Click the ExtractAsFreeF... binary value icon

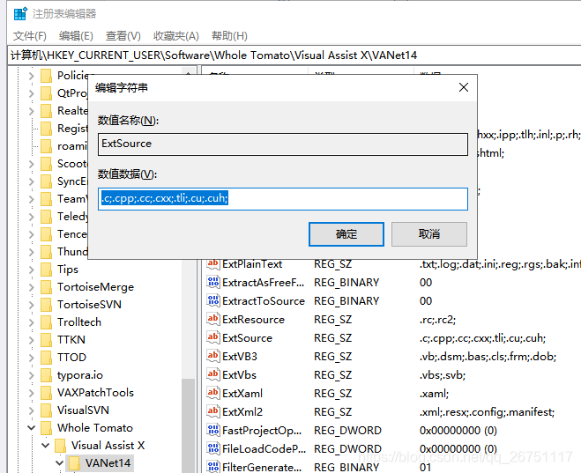212,283
